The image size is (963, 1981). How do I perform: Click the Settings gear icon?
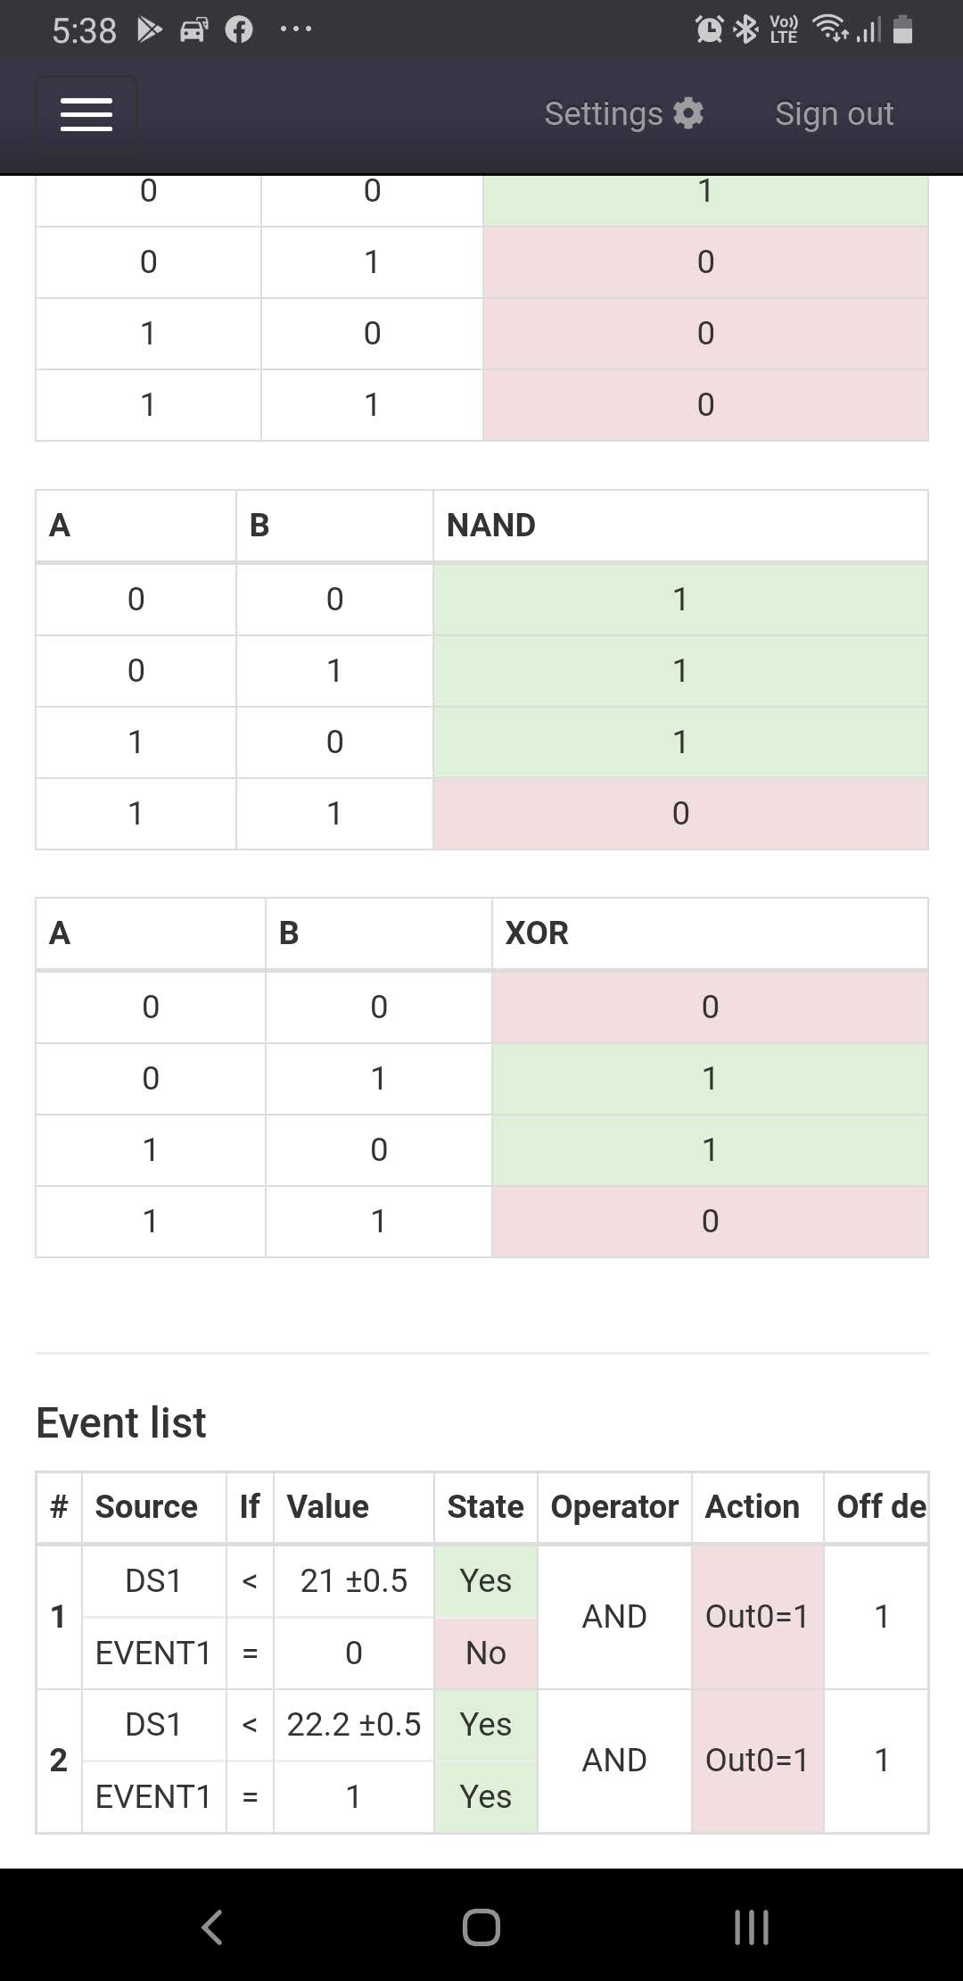(x=688, y=113)
